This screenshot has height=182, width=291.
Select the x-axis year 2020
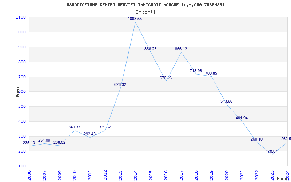tap(227, 175)
